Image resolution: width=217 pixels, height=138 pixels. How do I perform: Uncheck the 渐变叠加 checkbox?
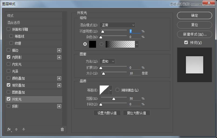point(9,85)
